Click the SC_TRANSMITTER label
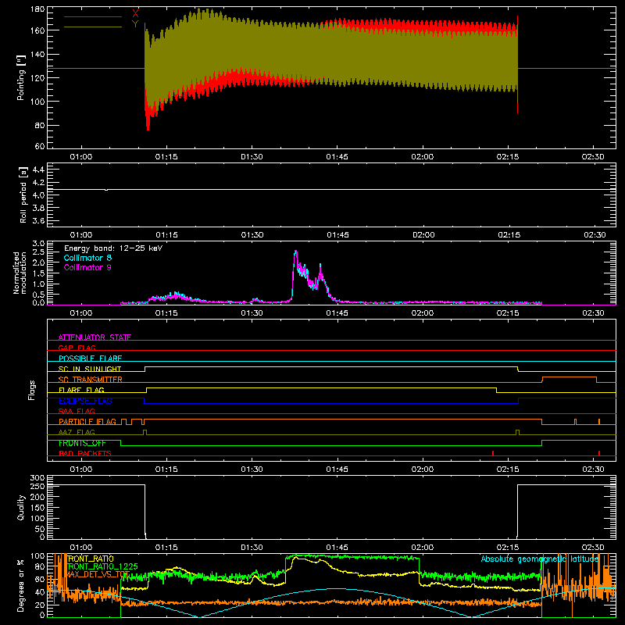This screenshot has height=625, width=625. pyautogui.click(x=91, y=380)
